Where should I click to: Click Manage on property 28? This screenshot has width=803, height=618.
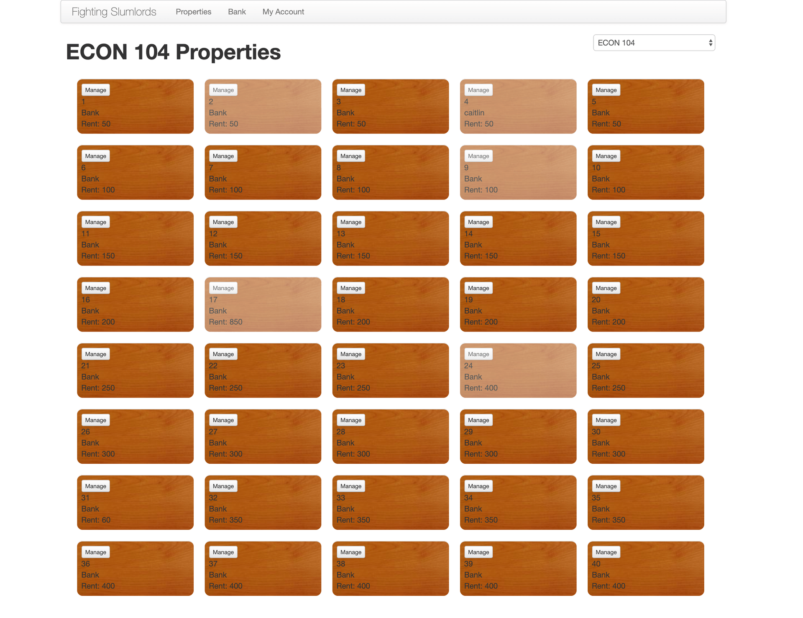(x=350, y=420)
